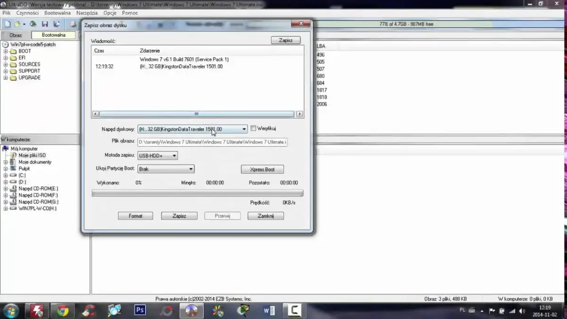Select the green burn disc toolbar icon

[33, 24]
